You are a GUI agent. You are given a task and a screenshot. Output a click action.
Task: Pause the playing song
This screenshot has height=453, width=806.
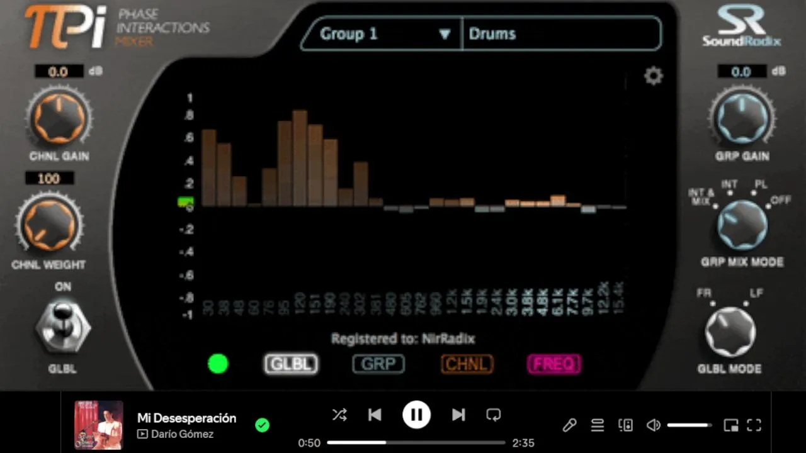click(x=416, y=415)
